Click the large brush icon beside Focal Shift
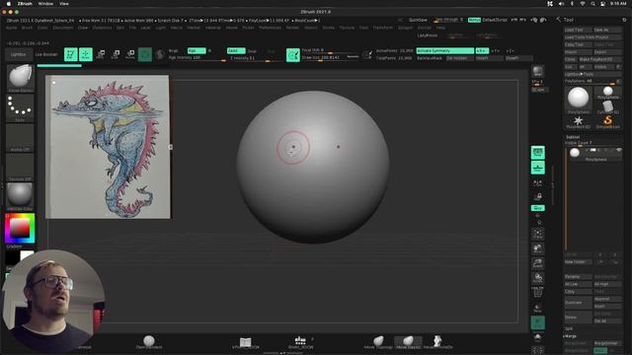This screenshot has width=632, height=355. click(x=293, y=55)
